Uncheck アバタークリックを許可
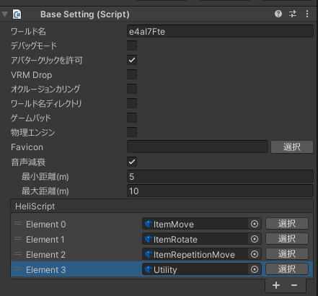Image resolution: width=318 pixels, height=296 pixels. [x=132, y=60]
